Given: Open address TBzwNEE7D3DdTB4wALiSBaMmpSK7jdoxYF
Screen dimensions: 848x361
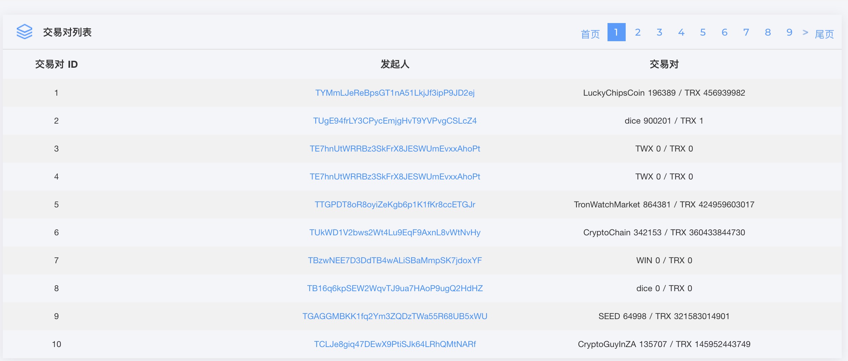Looking at the screenshot, I should 395,260.
